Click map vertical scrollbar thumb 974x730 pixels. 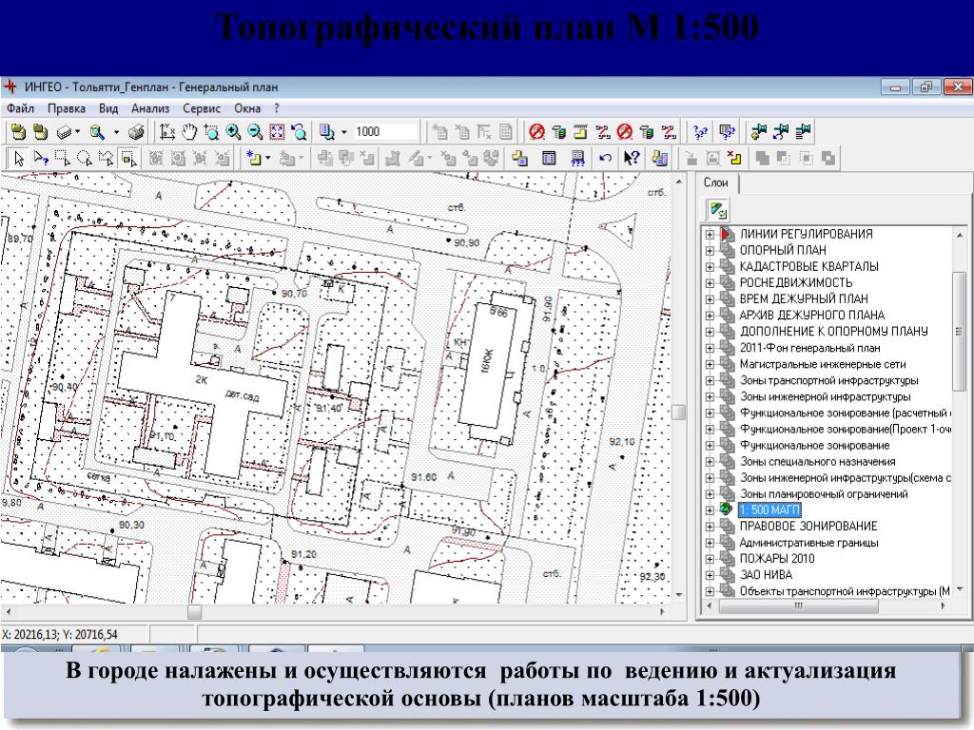tap(678, 413)
